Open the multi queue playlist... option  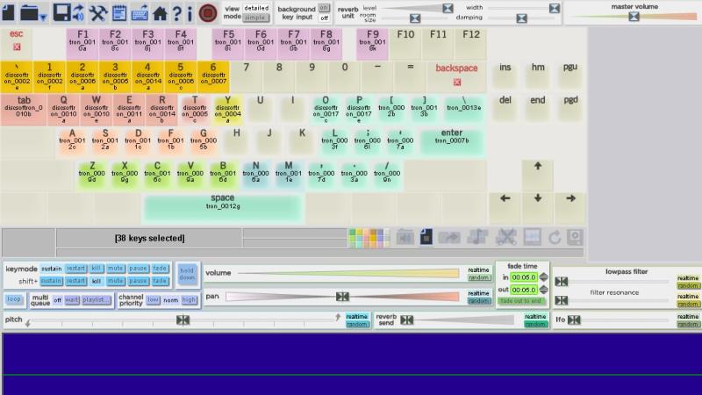[x=96, y=299]
